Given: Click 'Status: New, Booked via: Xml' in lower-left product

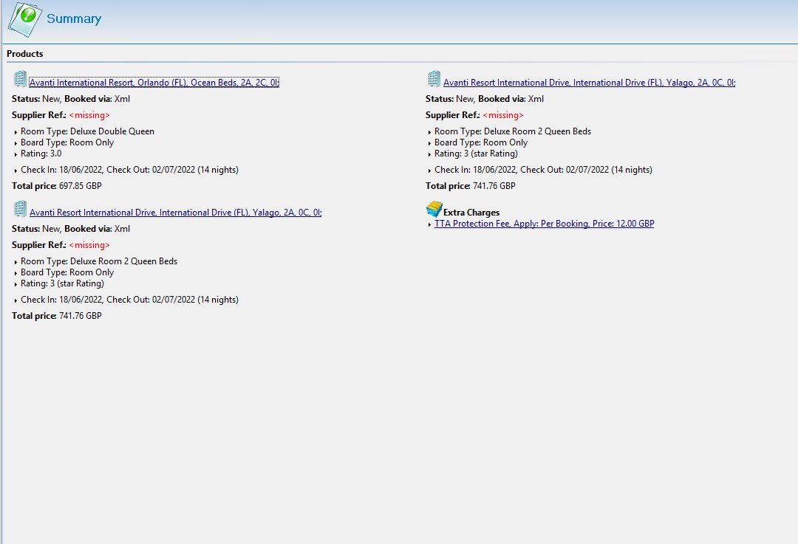Looking at the screenshot, I should (x=71, y=229).
